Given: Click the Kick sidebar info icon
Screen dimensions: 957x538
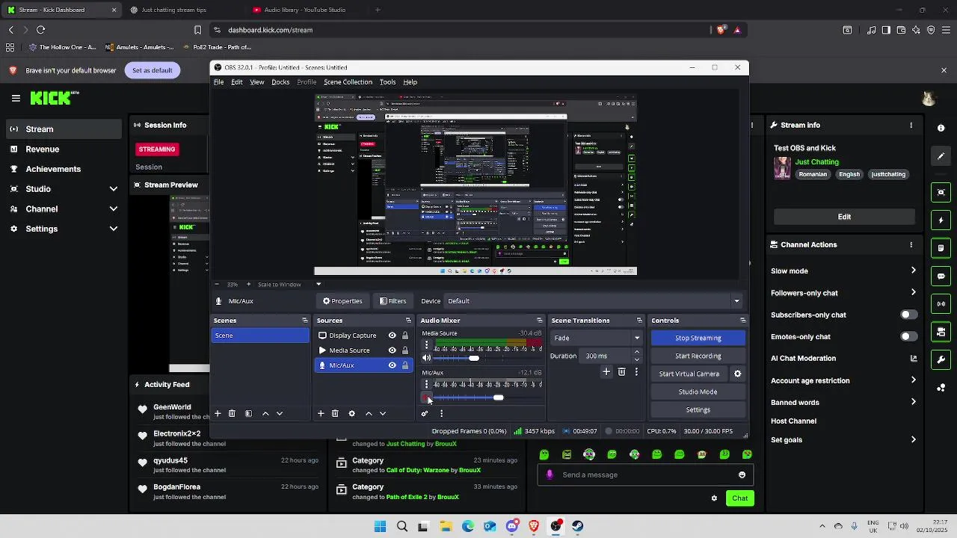Looking at the screenshot, I should (941, 128).
